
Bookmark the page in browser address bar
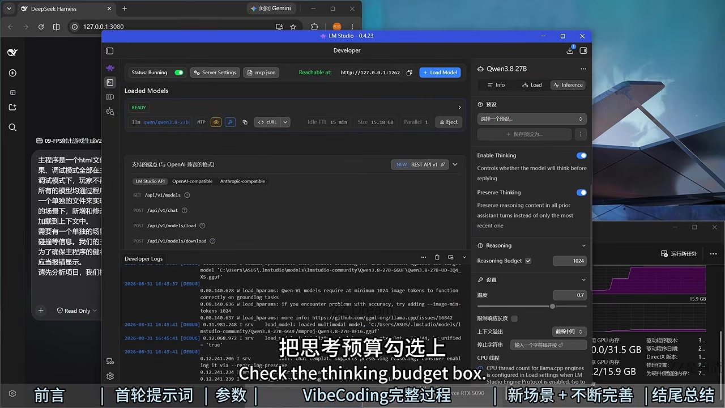pos(293,27)
